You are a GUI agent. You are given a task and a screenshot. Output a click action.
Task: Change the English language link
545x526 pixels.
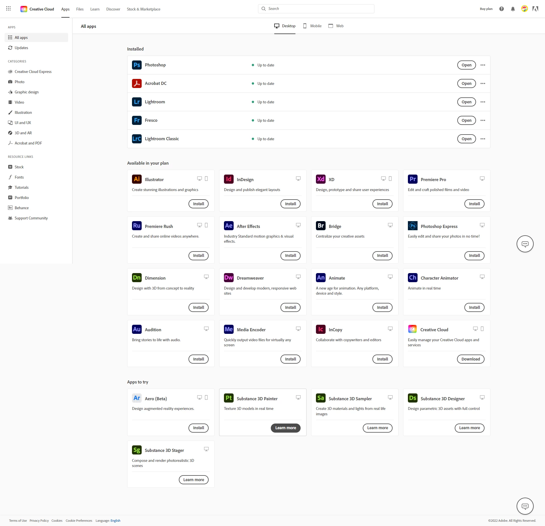[115, 521]
